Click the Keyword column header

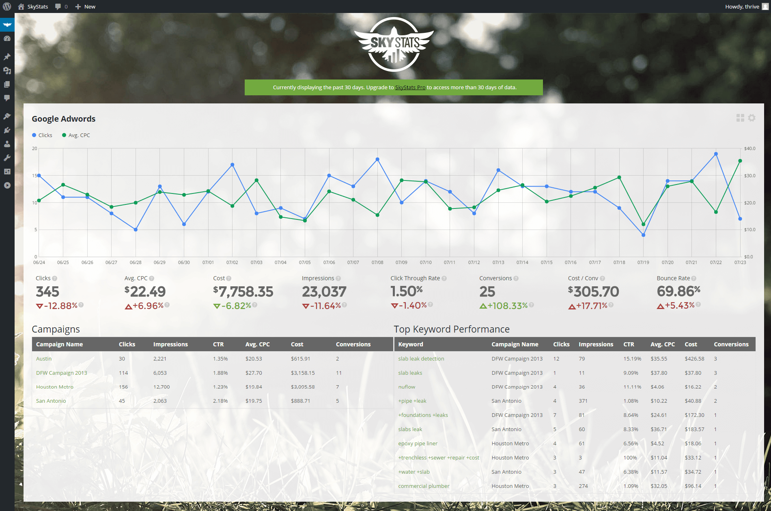(x=411, y=344)
